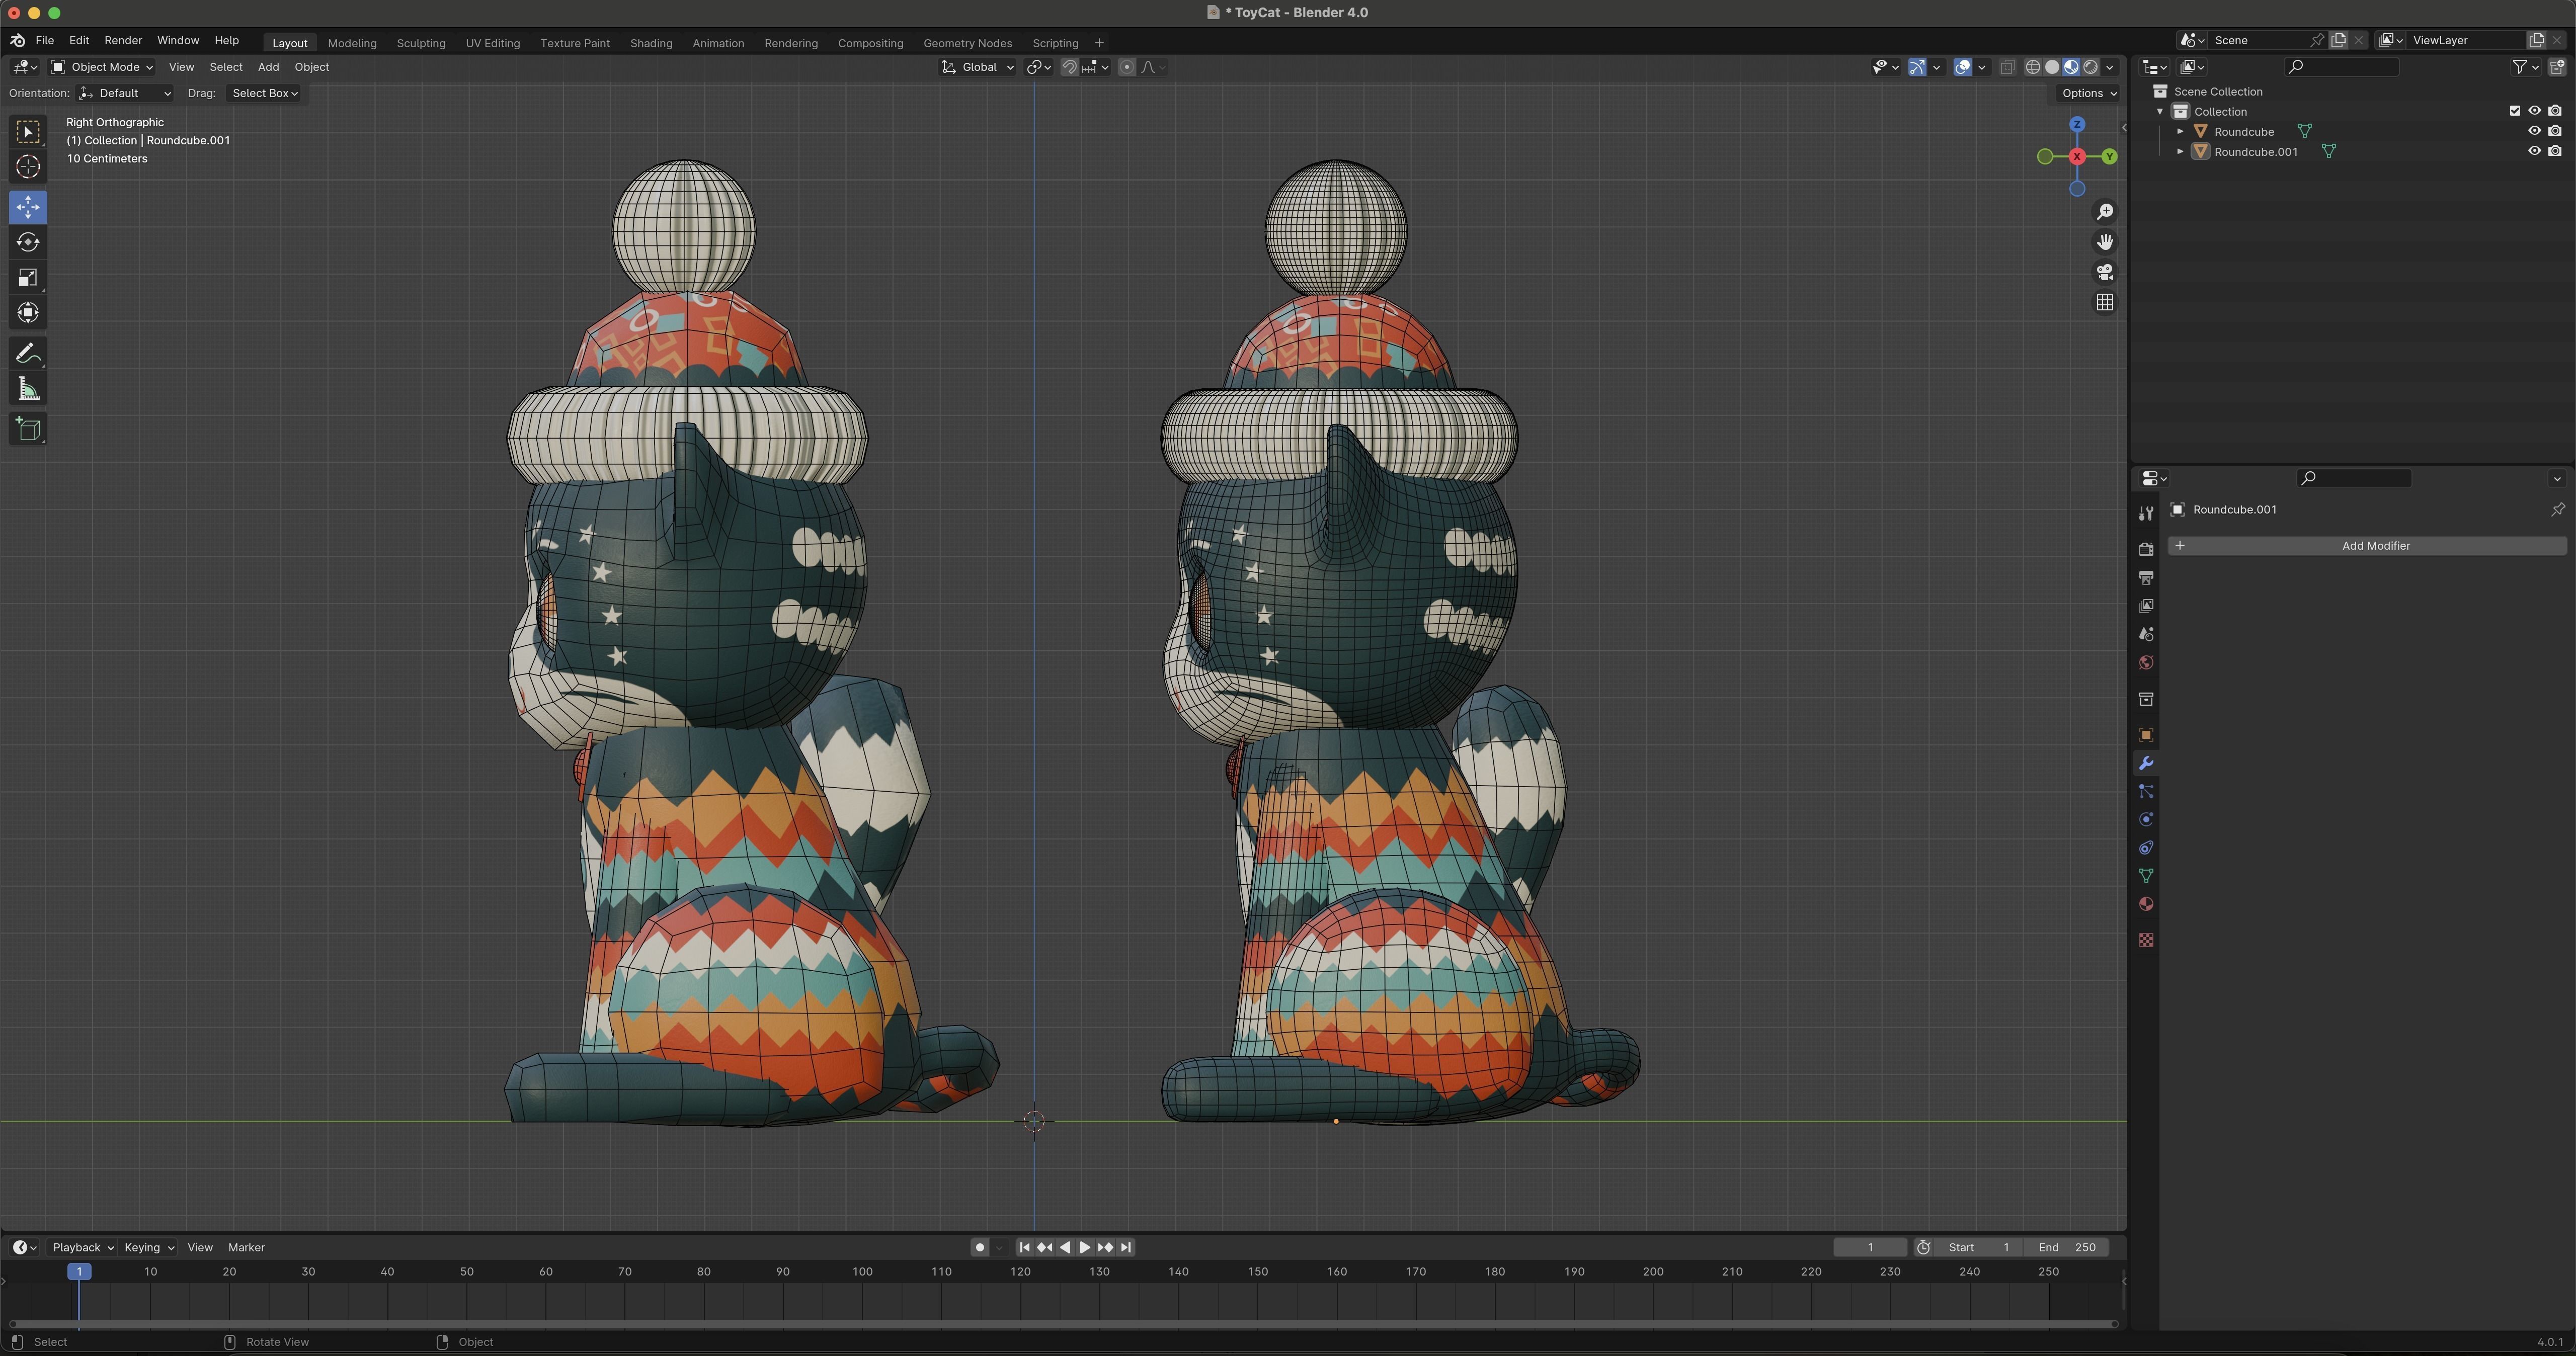Open the Global transform orientation dropdown

tap(977, 67)
